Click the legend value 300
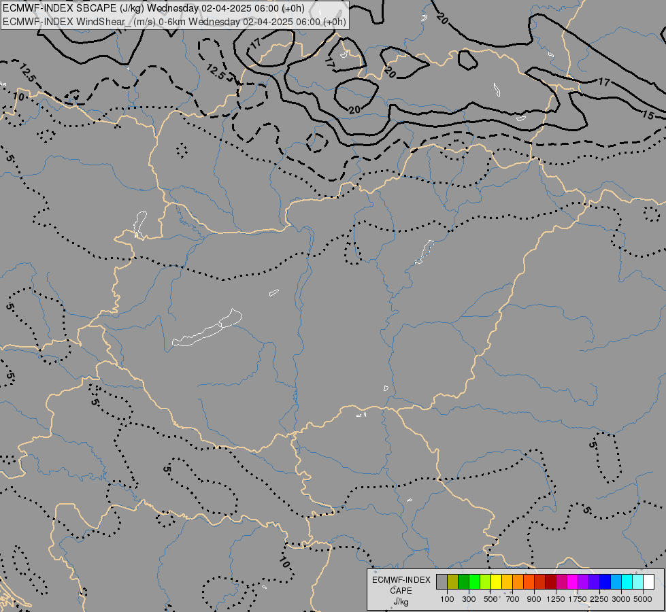 click(469, 599)
